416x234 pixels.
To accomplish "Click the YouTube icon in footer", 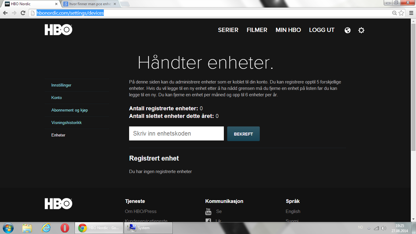I will pyautogui.click(x=208, y=211).
